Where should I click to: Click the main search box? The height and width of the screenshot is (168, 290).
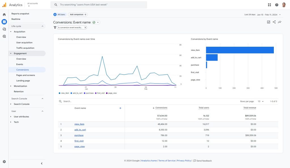click(99, 5)
